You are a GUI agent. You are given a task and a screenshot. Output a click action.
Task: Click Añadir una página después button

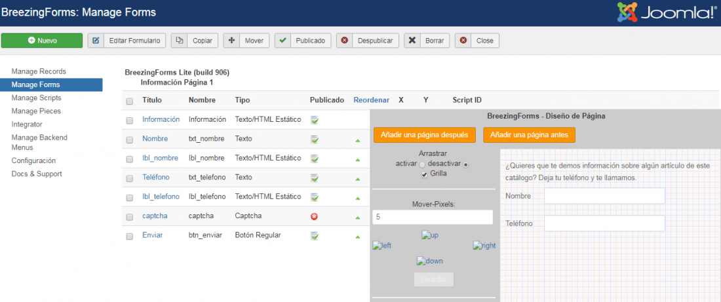pyautogui.click(x=425, y=135)
